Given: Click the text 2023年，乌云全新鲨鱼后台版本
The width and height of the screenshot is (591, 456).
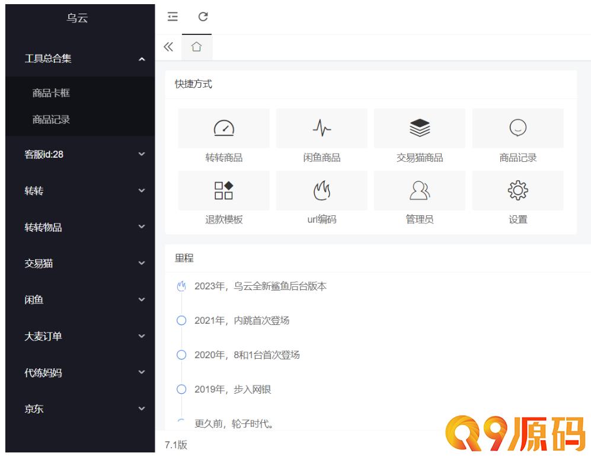Looking at the screenshot, I should [x=260, y=286].
